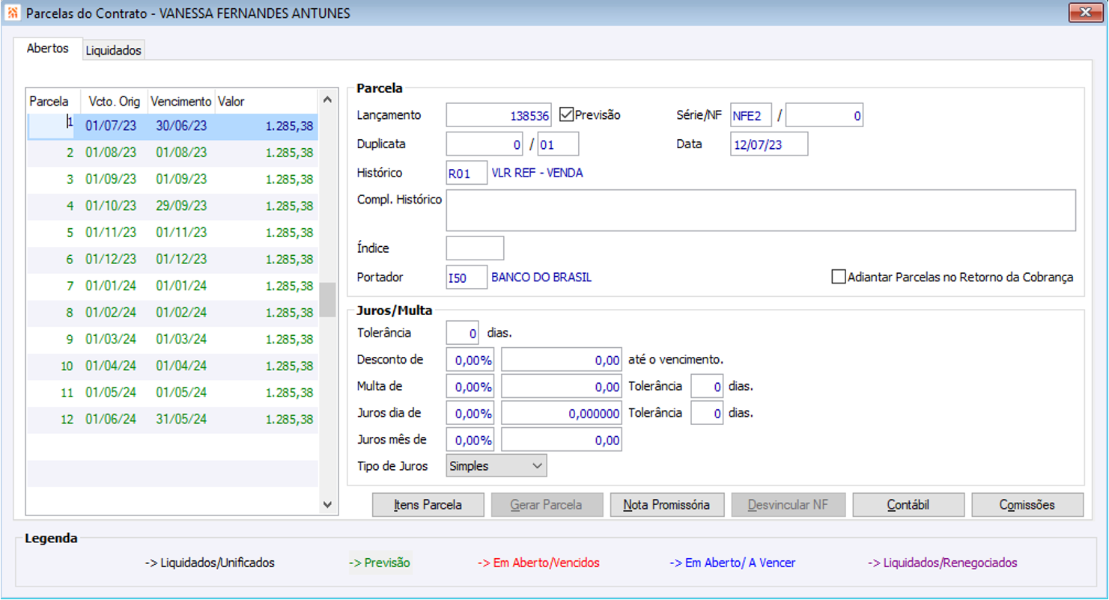Click the Liquidados/Unificados legend entry
This screenshot has height=600, width=1109.
pos(210,563)
